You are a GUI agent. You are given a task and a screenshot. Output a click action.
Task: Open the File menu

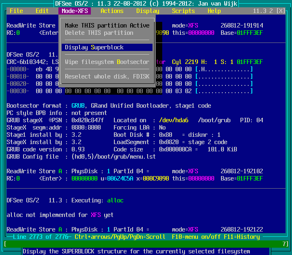coord(16,11)
